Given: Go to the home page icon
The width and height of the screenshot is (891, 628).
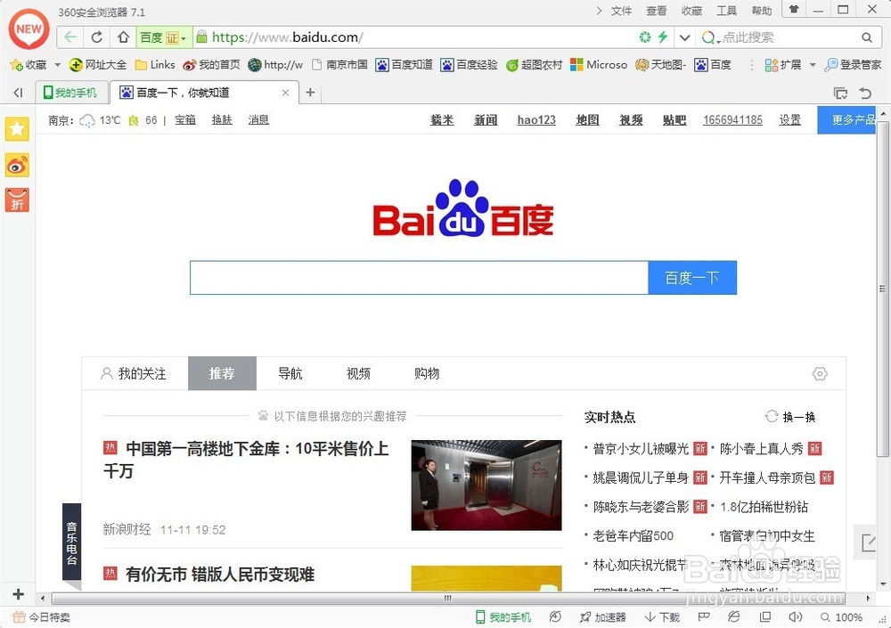Looking at the screenshot, I should [x=123, y=37].
